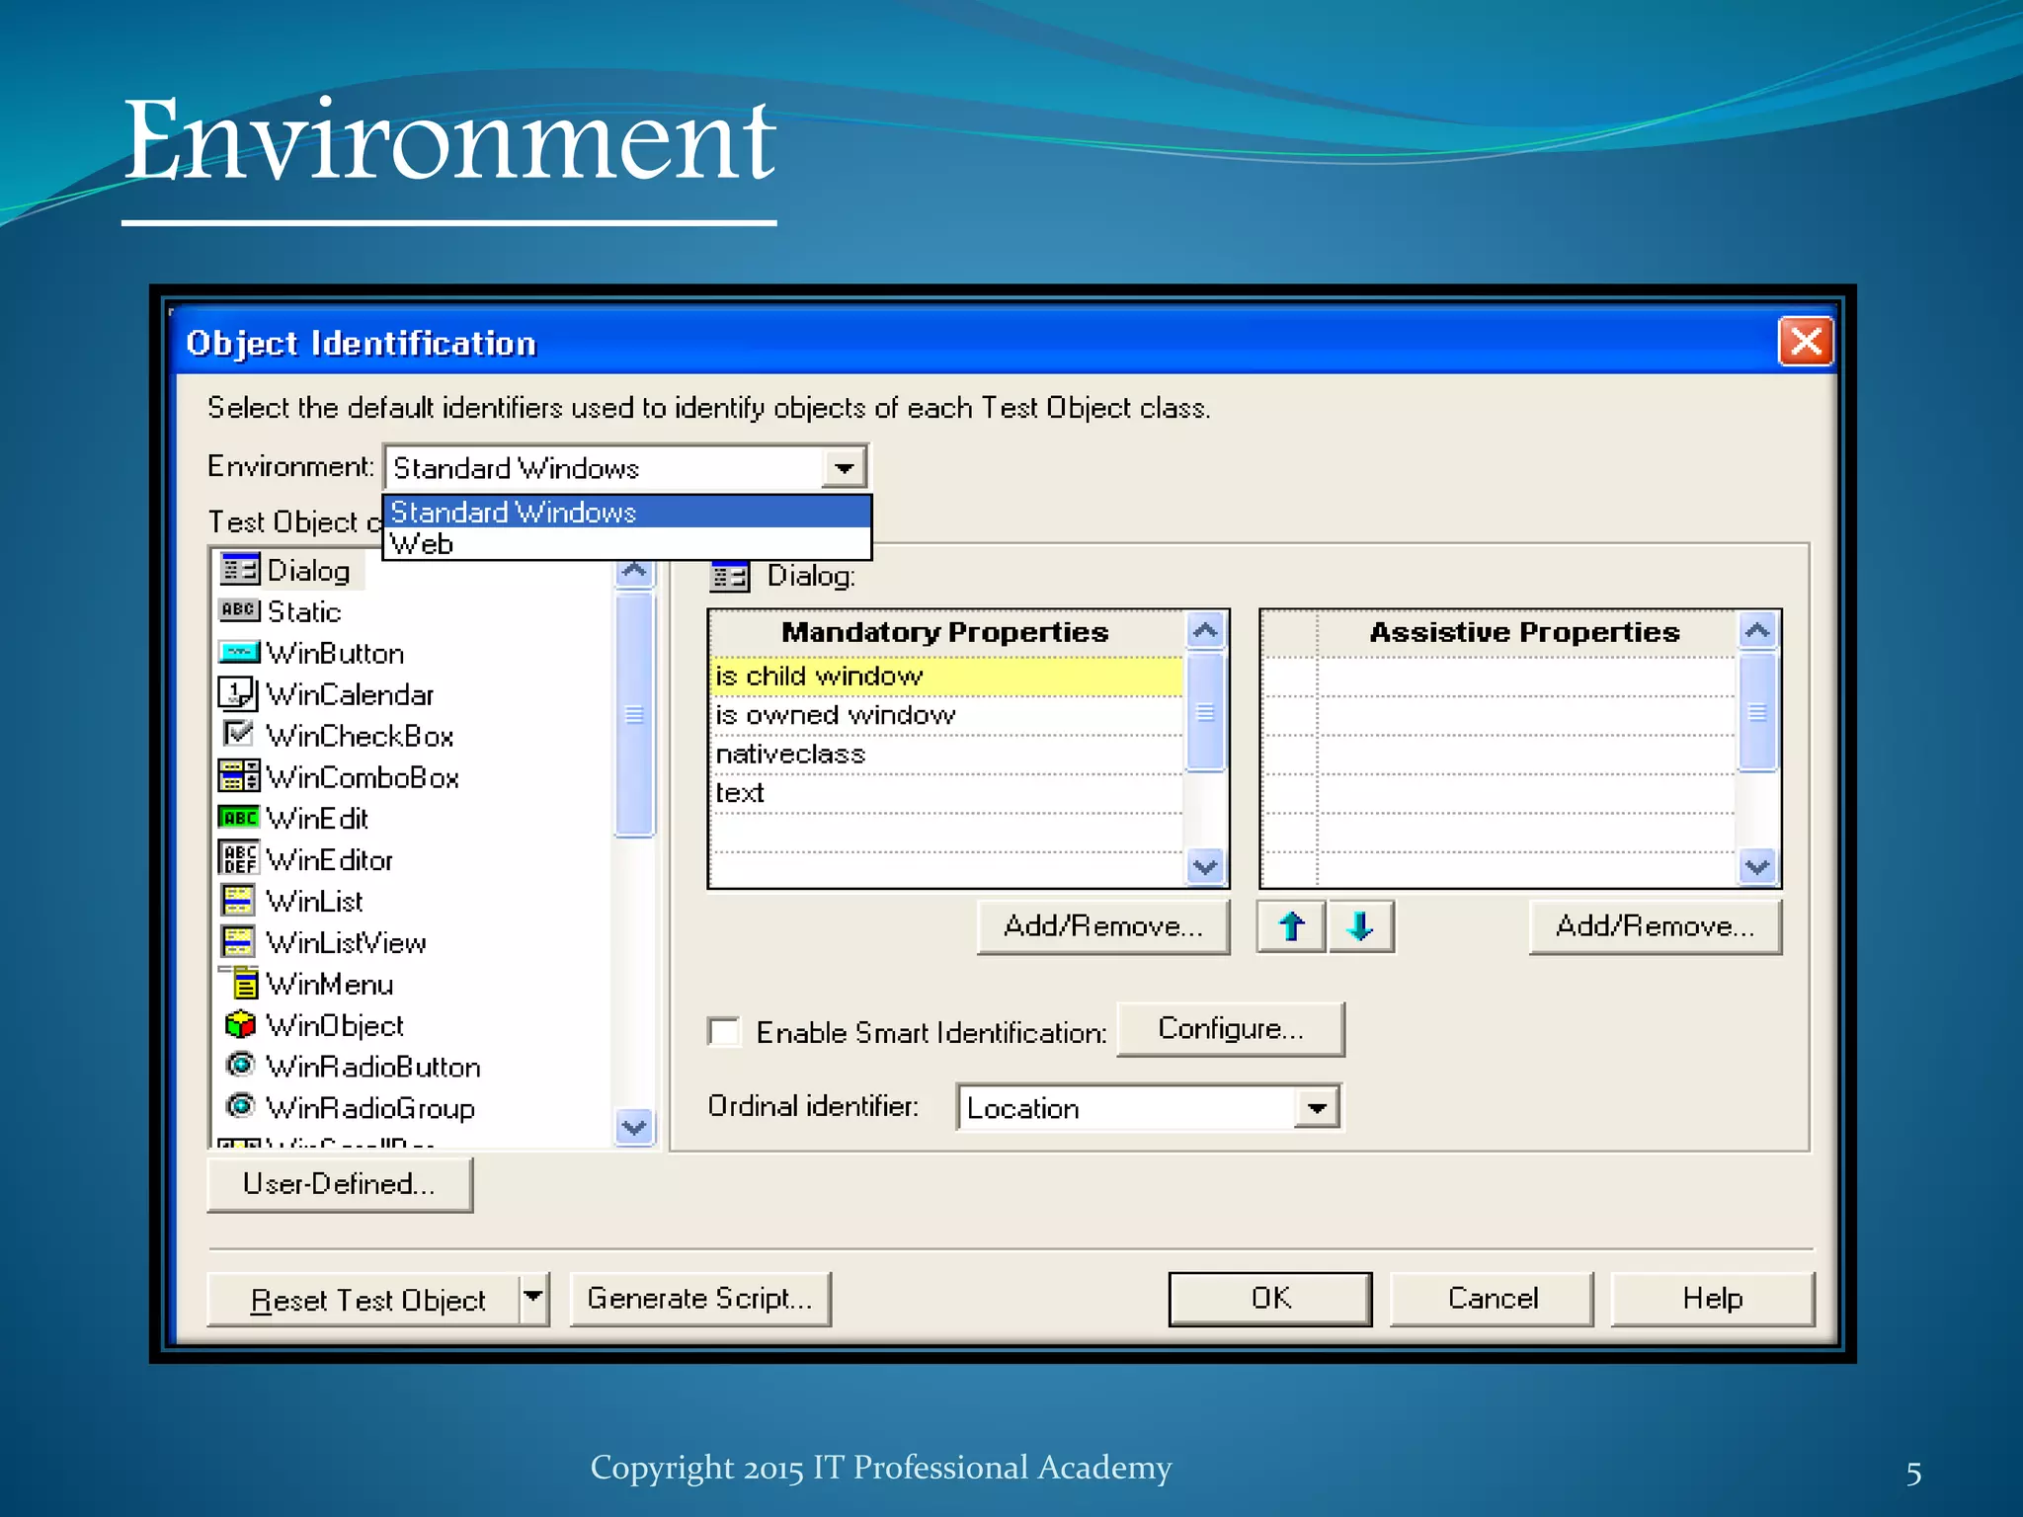The image size is (2023, 1517).
Task: Choose Web in environment list
Action: pyautogui.click(x=627, y=543)
